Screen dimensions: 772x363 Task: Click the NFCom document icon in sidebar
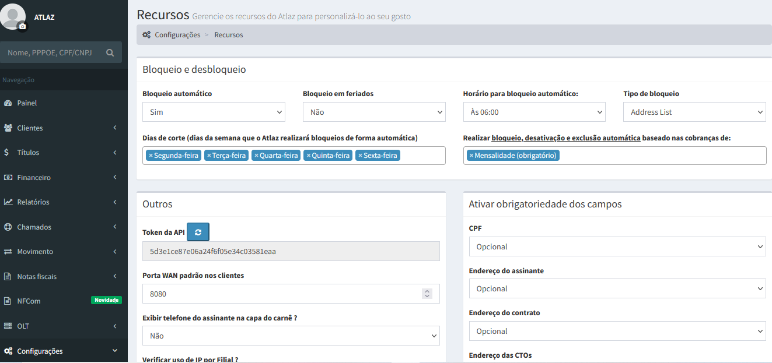(8, 301)
